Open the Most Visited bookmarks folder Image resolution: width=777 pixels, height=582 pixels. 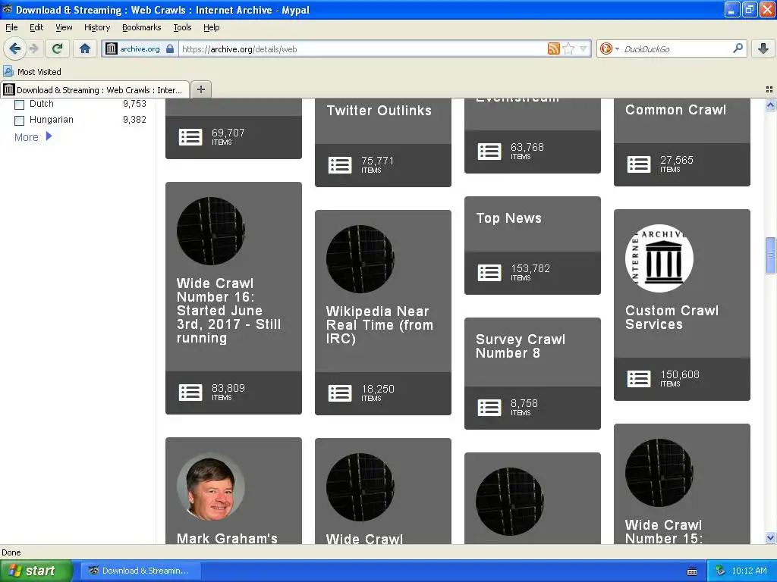(32, 72)
